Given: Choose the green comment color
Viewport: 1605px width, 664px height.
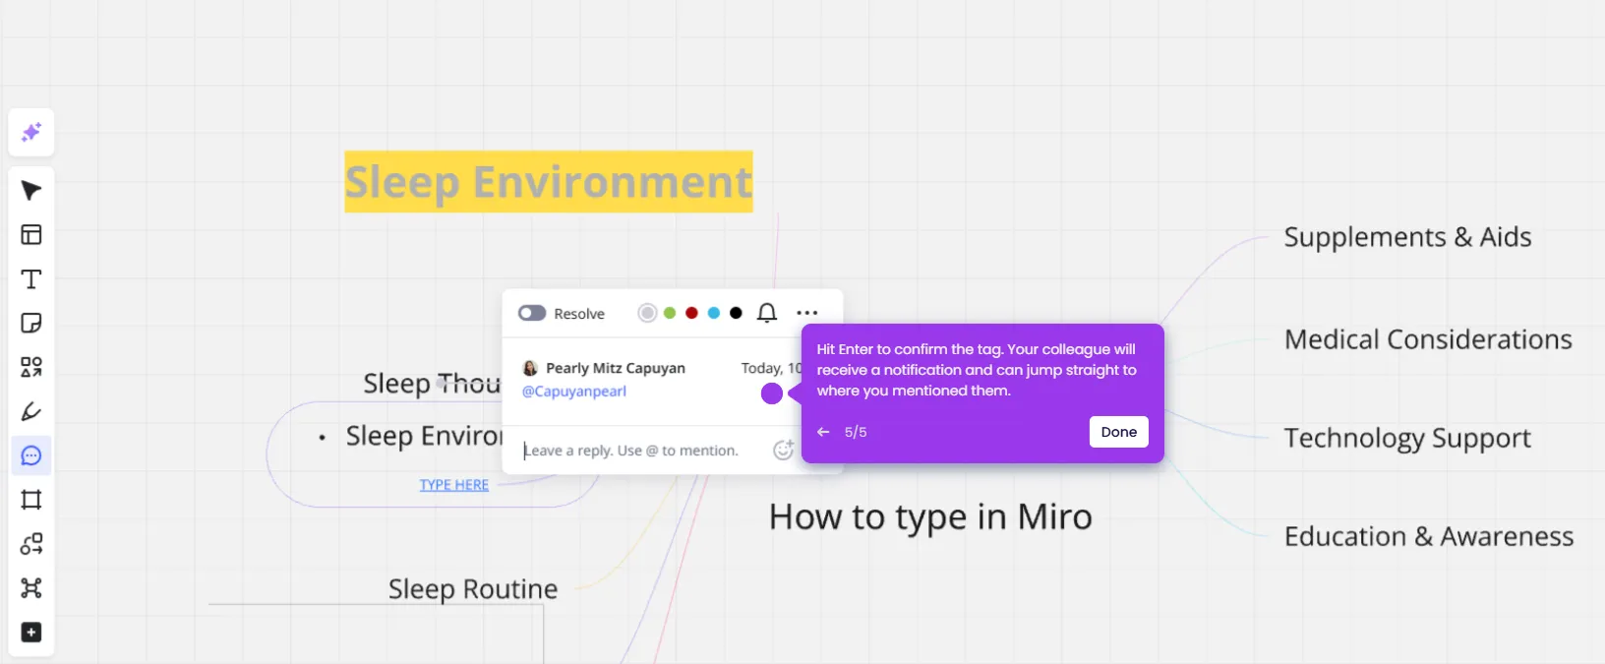Looking at the screenshot, I should coord(670,313).
